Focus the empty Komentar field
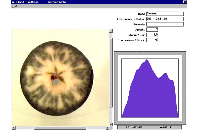Screen dimensions: 198x132 tap(165, 24)
